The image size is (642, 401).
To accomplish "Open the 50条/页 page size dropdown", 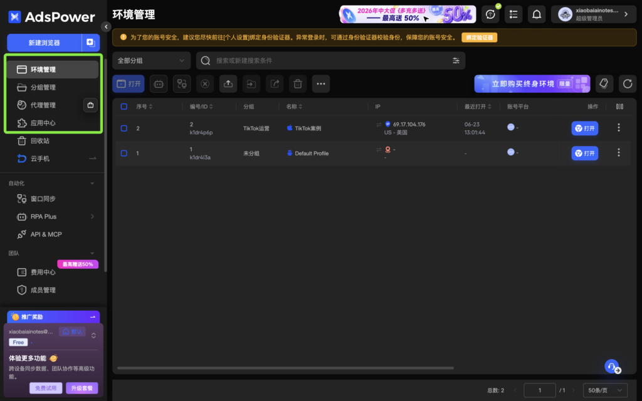I will [605, 390].
